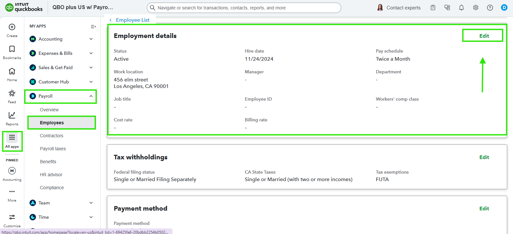Click the Intuit QuickBooks logo
Screen dimensions: 513x234
pos(24,7)
